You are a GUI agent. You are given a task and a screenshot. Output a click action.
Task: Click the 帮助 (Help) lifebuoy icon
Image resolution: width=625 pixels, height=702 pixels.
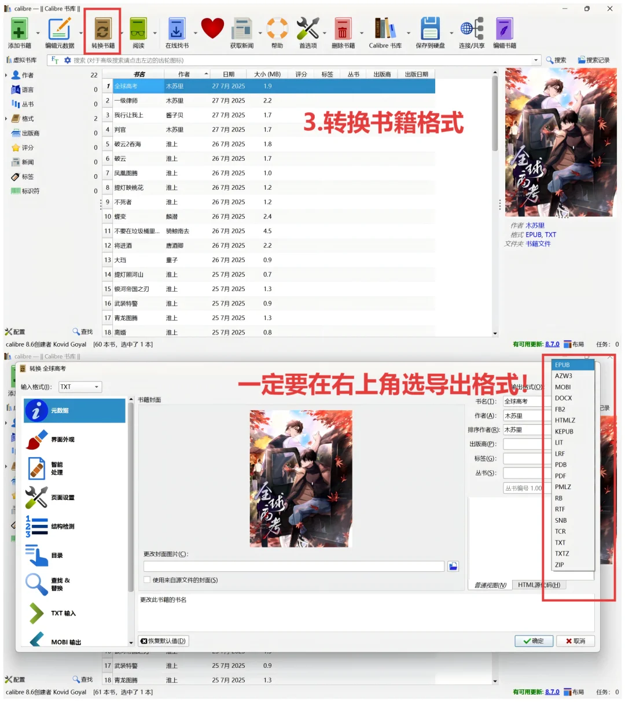point(277,32)
